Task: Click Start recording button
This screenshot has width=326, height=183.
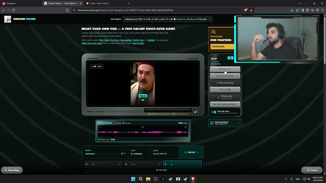Action: [x=225, y=76]
